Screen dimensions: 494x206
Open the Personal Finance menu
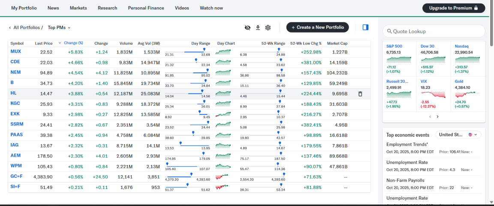(x=146, y=8)
